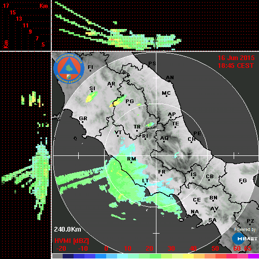Click the PG city label
The image size is (259, 259).
tap(129, 101)
